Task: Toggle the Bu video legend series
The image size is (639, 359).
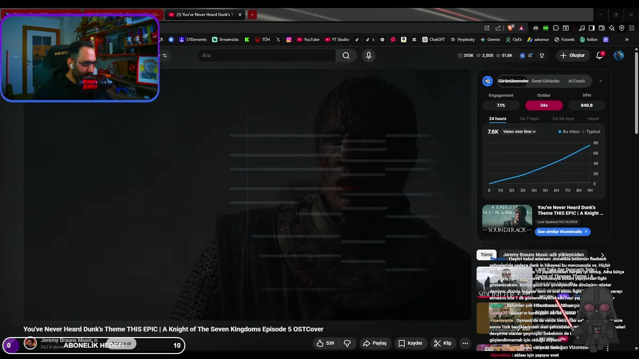Action: click(569, 132)
